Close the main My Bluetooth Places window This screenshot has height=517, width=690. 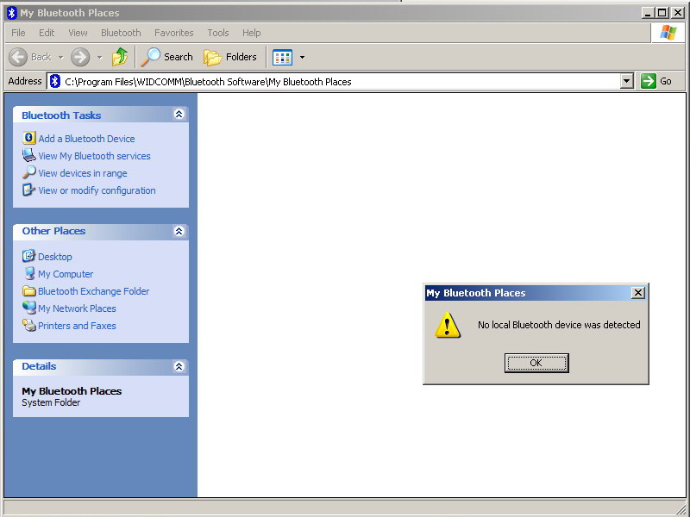[x=678, y=13]
